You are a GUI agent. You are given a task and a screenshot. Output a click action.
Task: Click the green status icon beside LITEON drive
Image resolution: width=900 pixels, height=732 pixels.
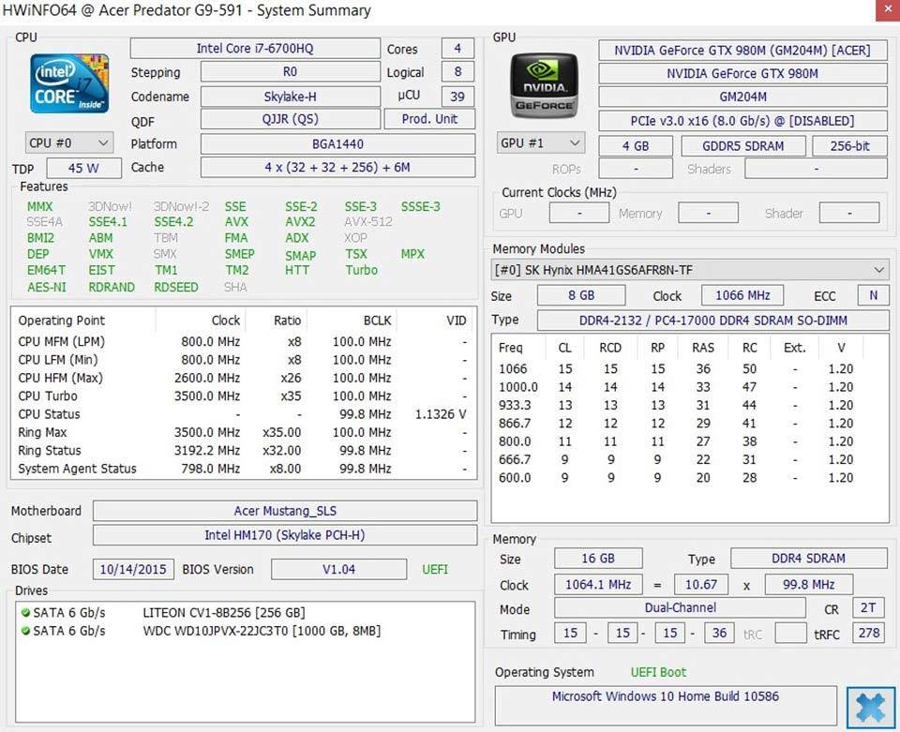(x=25, y=612)
